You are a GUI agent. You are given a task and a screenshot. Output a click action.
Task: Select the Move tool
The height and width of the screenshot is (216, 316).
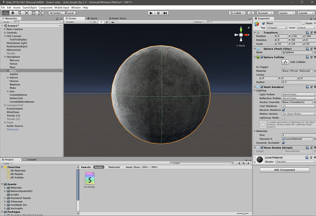[13, 13]
